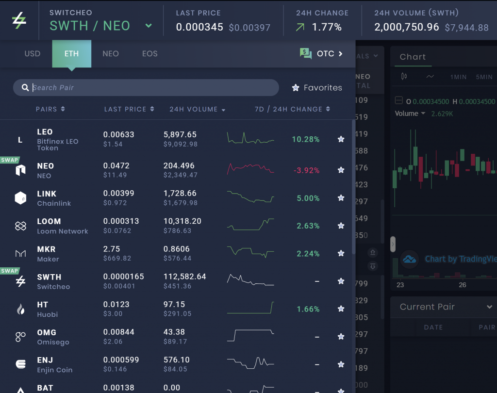
Task: Select the MKR Maker pair name
Action: tap(48, 254)
